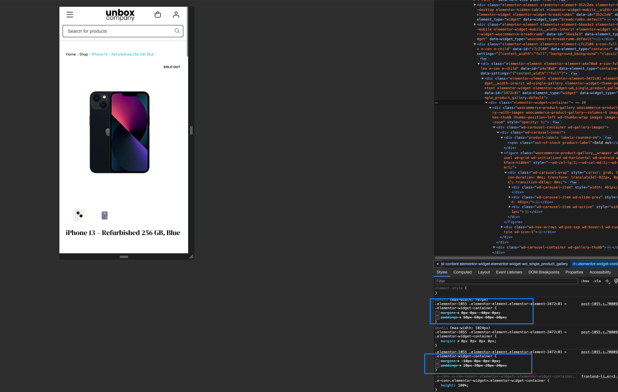618x392 pixels.
Task: Toggle flex badge on wd-carousel-wrap div
Action: click(x=573, y=182)
